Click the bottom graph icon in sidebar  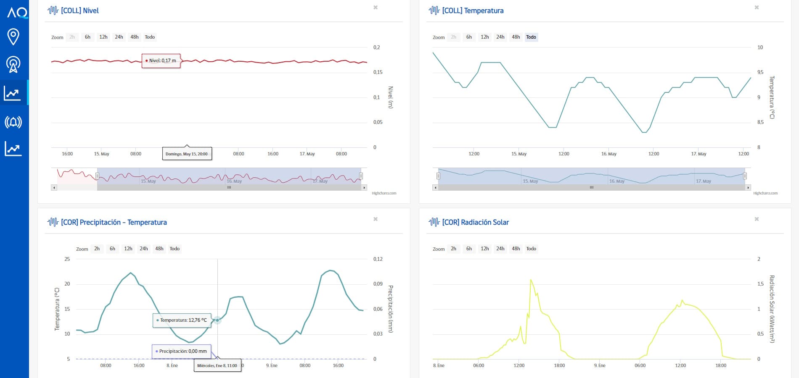tap(13, 149)
